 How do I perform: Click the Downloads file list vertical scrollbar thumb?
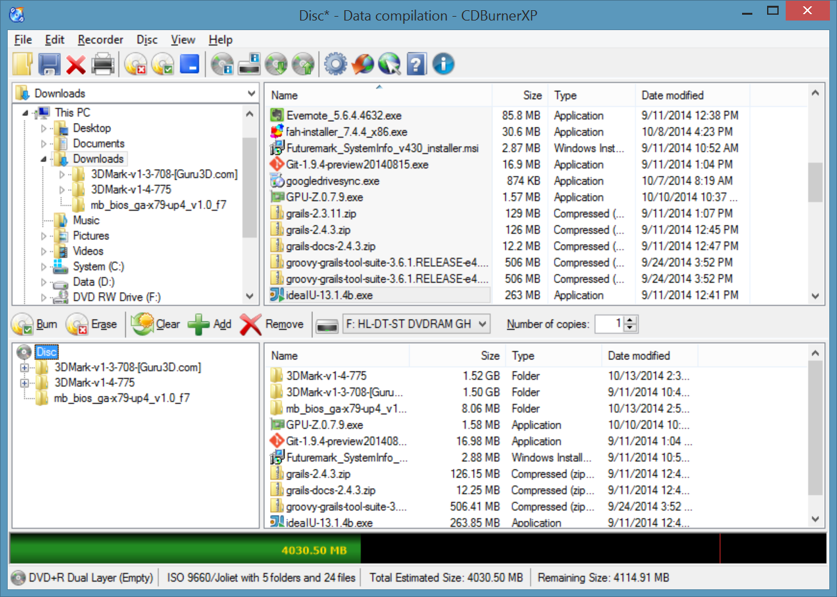pos(815,182)
